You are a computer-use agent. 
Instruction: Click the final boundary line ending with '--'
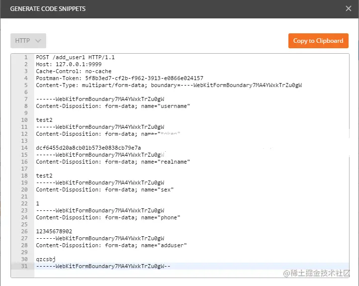click(103, 266)
